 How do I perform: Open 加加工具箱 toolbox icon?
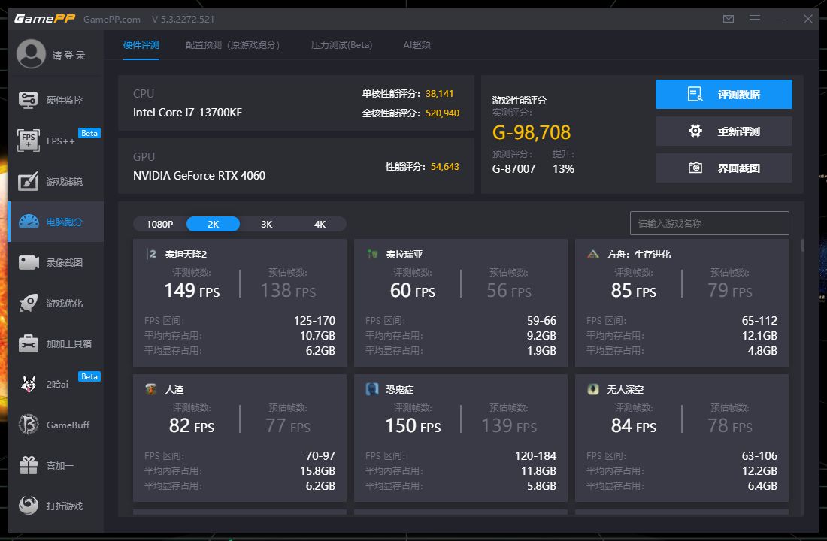[x=29, y=343]
